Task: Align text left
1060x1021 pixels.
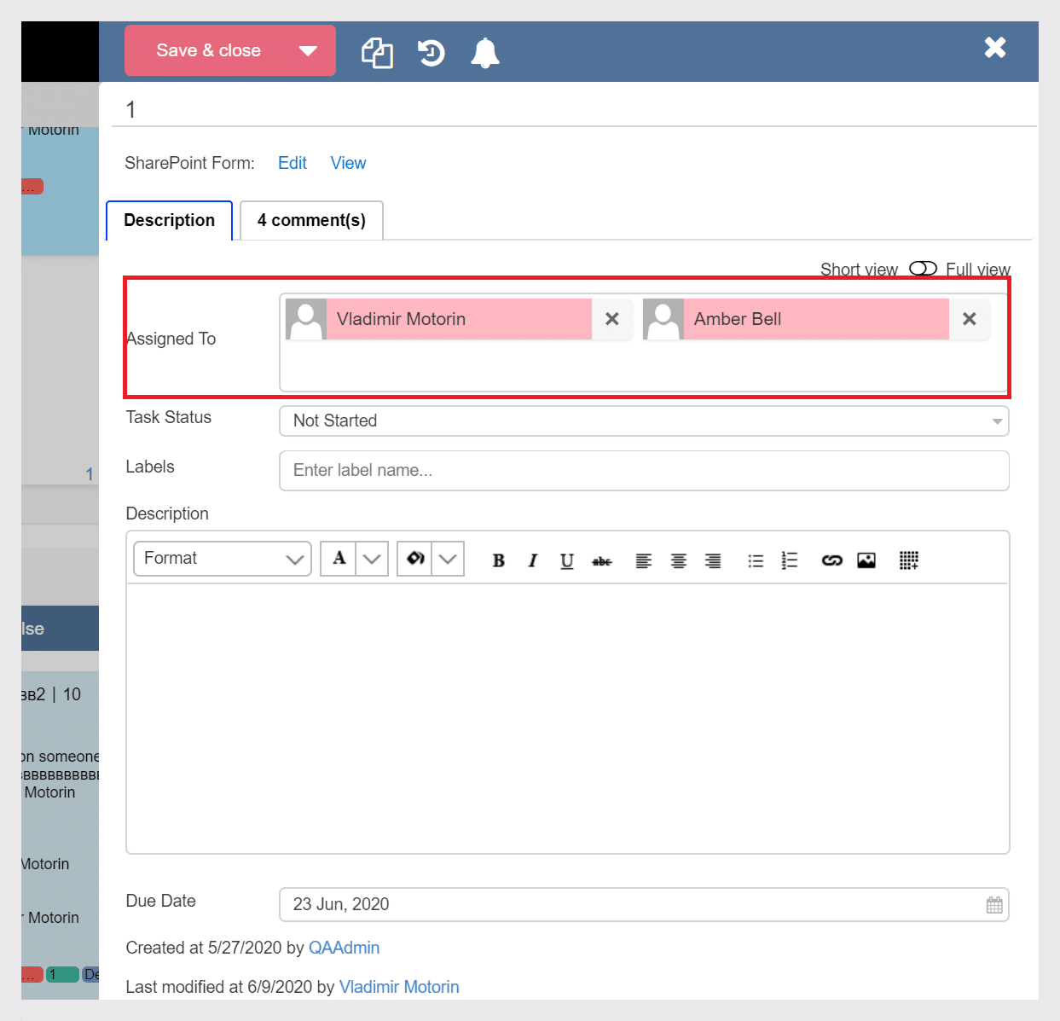Action: (644, 560)
